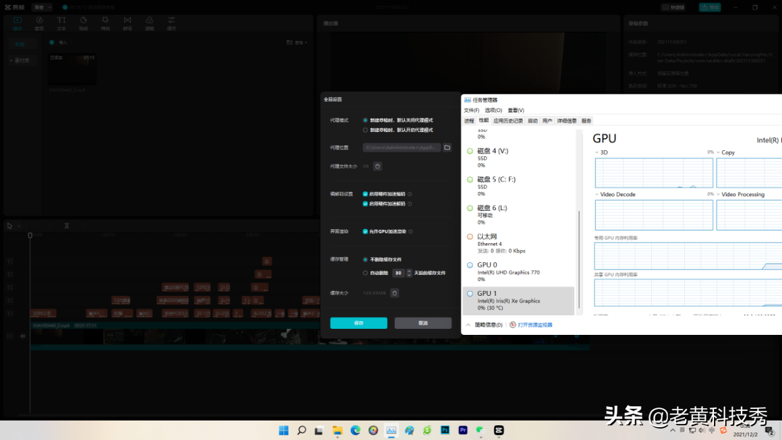Click the help icon beside hardware encoding option

(x=410, y=194)
